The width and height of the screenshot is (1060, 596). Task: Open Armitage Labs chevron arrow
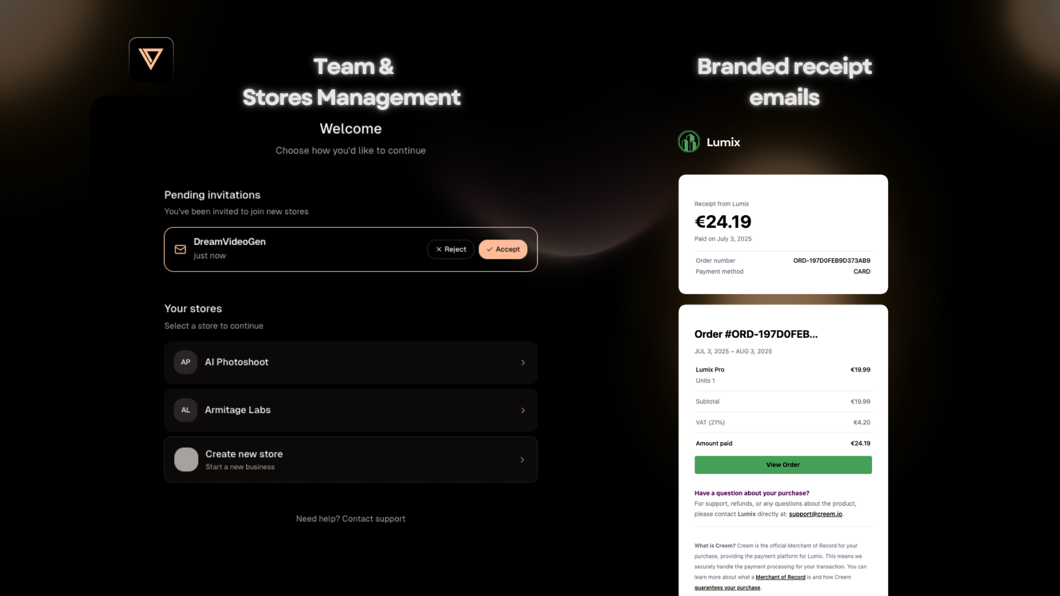523,411
